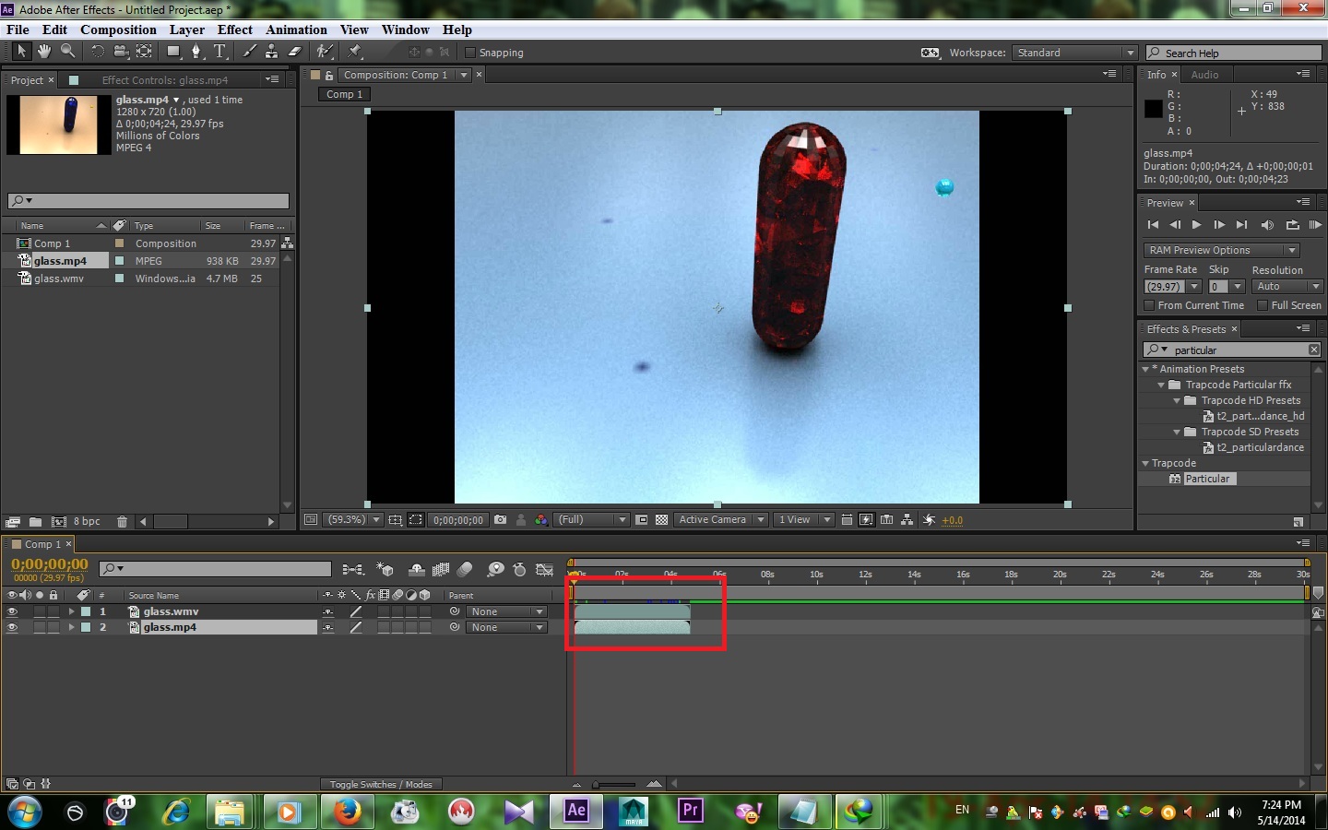The height and width of the screenshot is (830, 1328).
Task: Click the 8 bpc color depth button
Action: (87, 522)
